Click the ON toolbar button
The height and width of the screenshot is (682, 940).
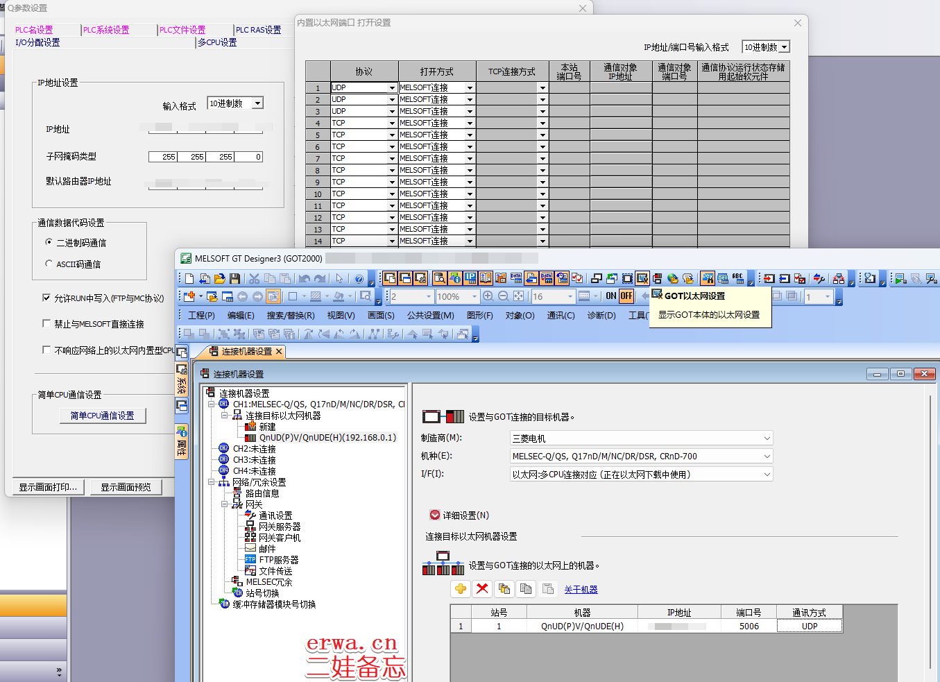(611, 296)
